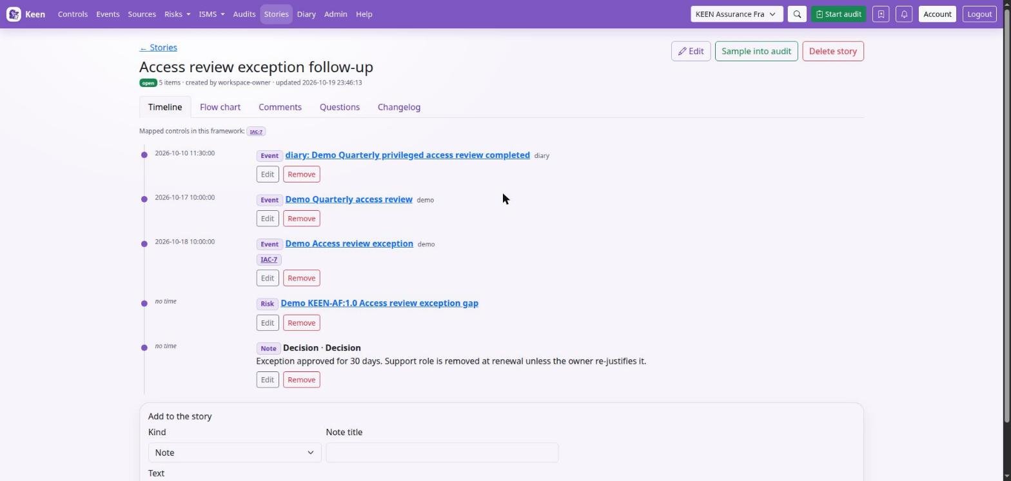Click the Sample into audit button
The width and height of the screenshot is (1011, 481).
click(x=756, y=52)
